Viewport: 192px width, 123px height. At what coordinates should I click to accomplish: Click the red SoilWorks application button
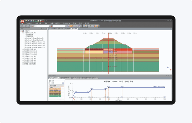22,21
